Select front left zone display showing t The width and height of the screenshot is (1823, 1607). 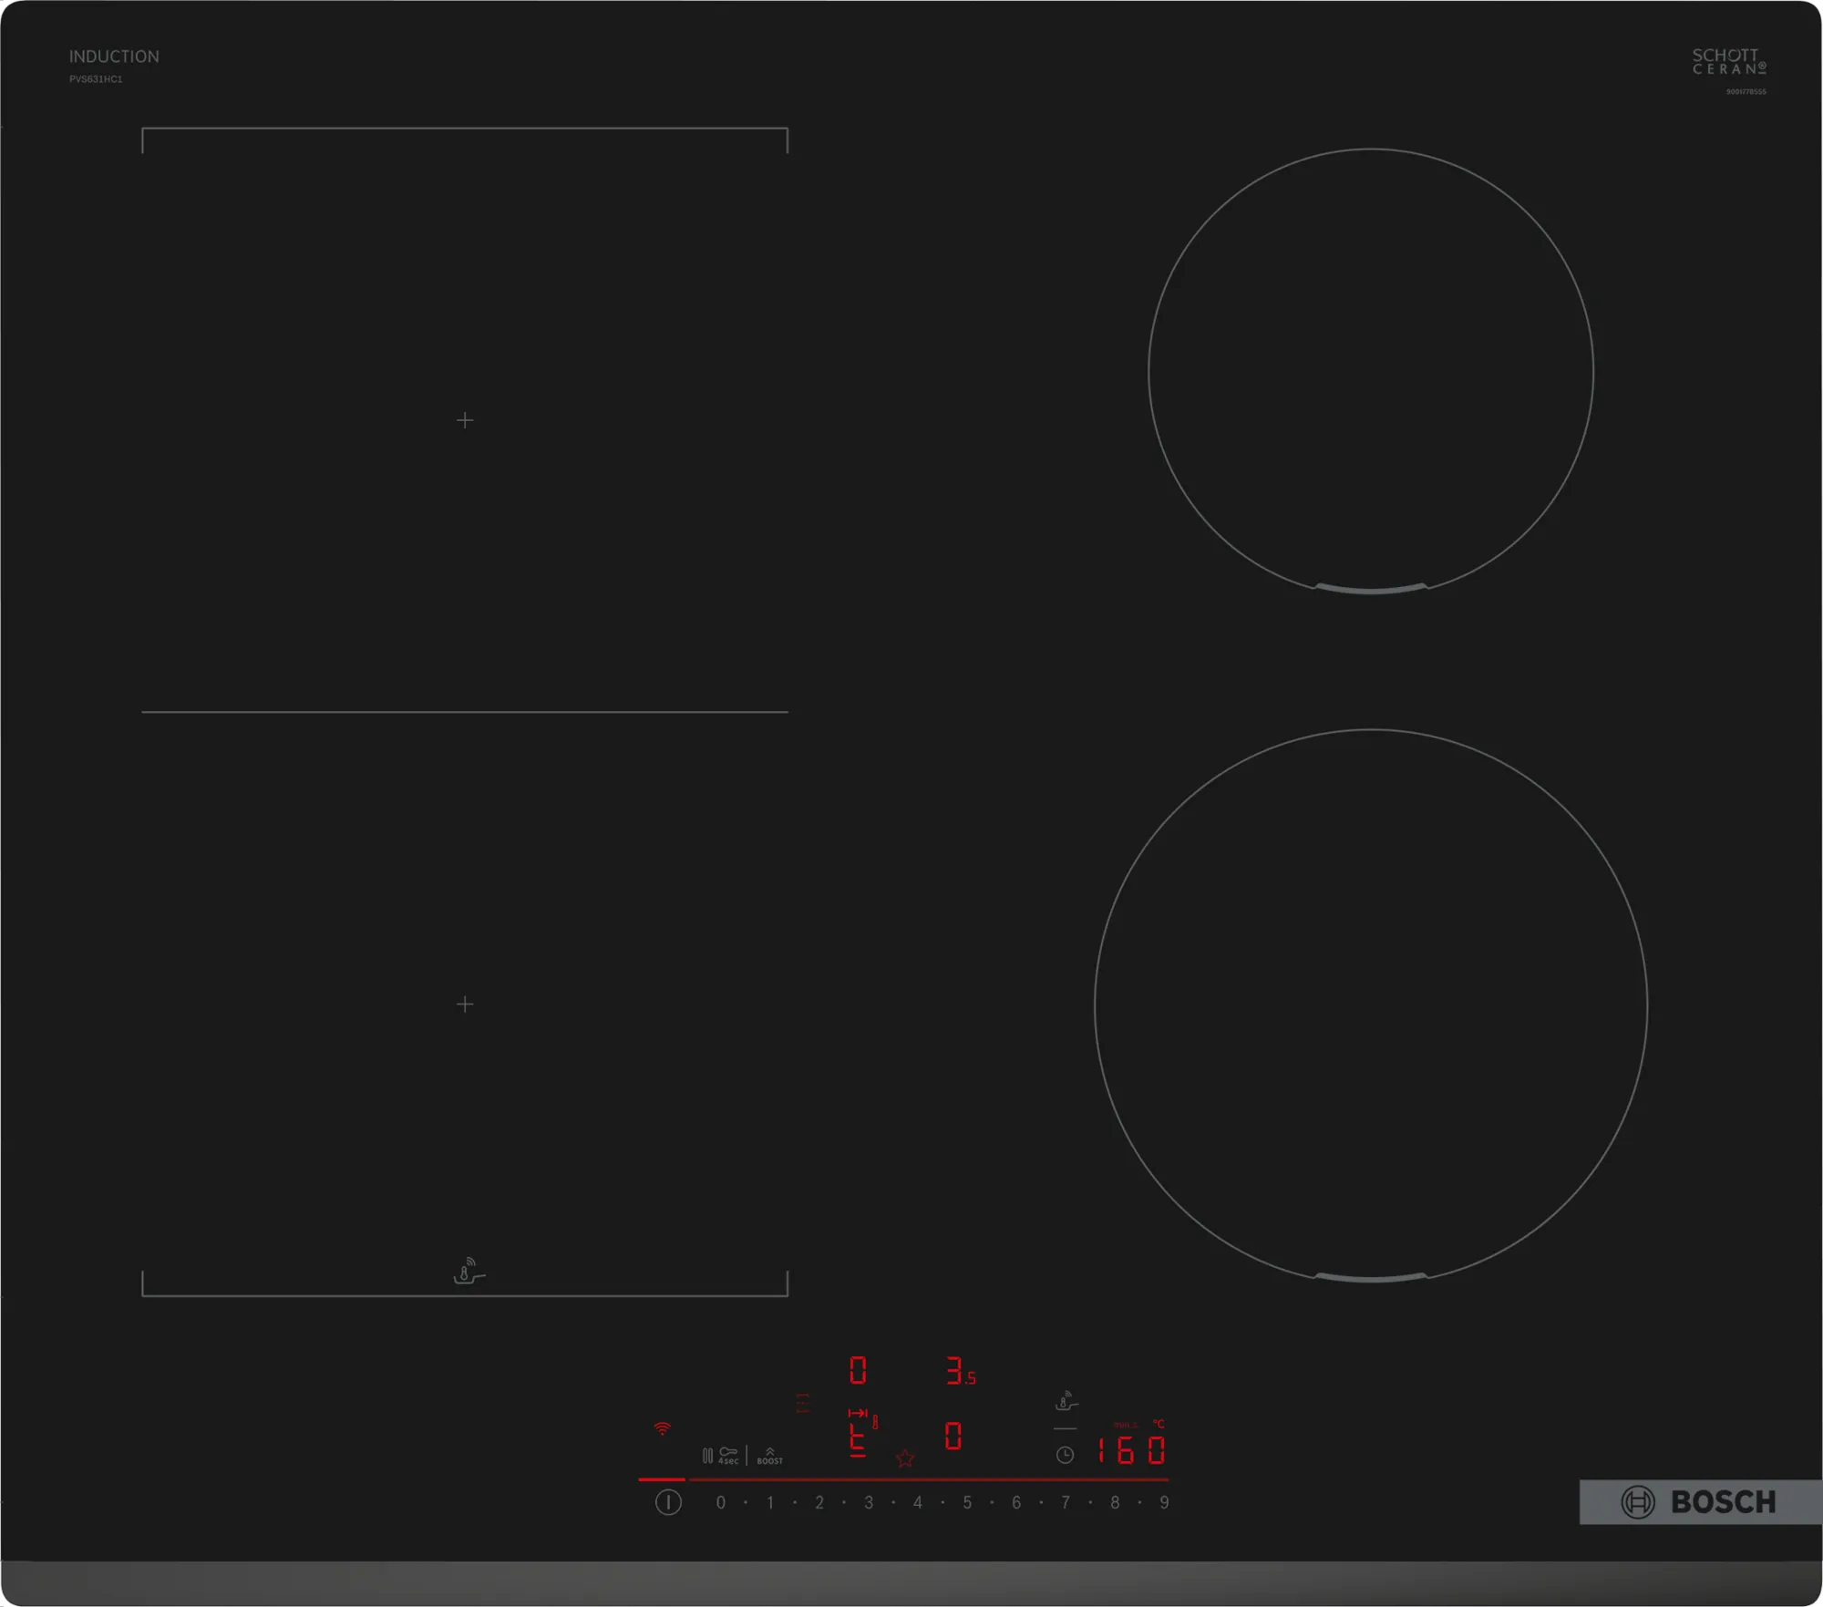[858, 1441]
